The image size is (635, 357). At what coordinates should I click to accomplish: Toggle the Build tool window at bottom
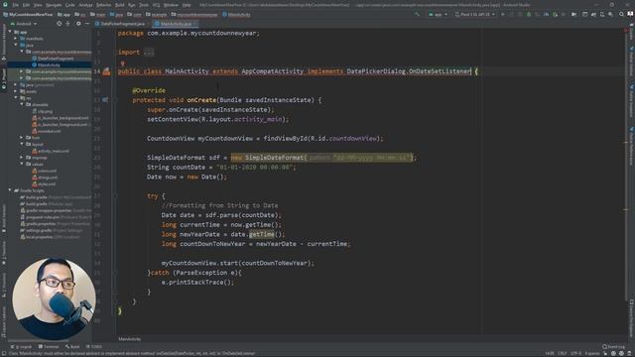pyautogui.click(x=72, y=347)
